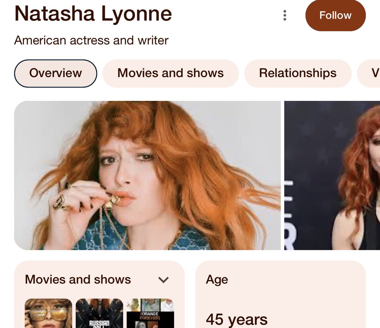This screenshot has height=328, width=380.
Task: Click the 45 years age value
Action: 237,319
